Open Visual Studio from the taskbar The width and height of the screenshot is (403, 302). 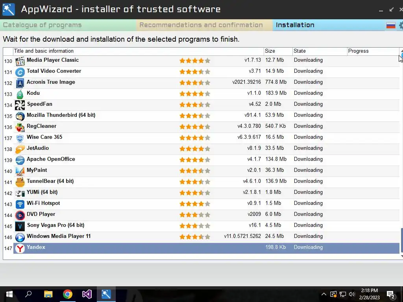pyautogui.click(x=87, y=294)
